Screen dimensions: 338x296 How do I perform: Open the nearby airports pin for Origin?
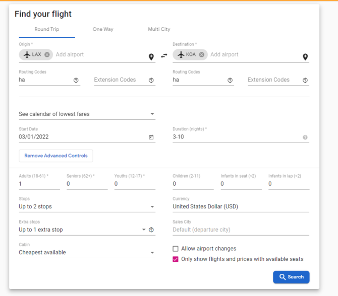click(151, 57)
